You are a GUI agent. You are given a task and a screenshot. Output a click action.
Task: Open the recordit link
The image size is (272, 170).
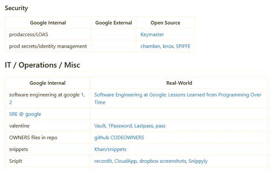[x=103, y=161]
